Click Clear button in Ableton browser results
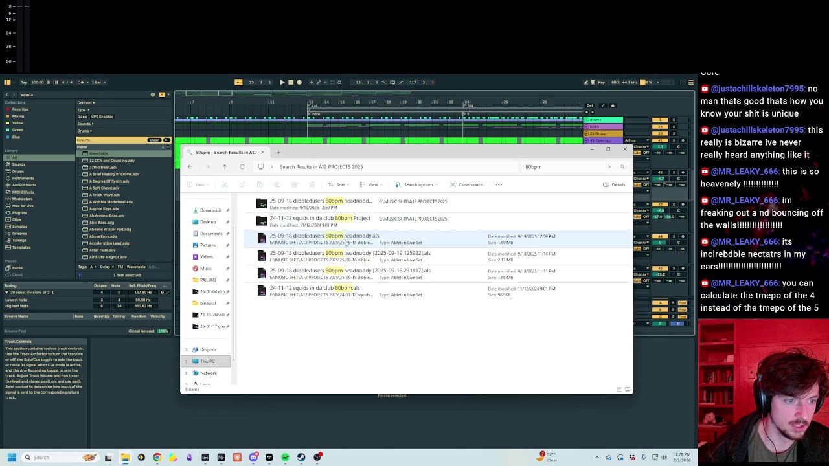The height and width of the screenshot is (466, 829). [153, 140]
